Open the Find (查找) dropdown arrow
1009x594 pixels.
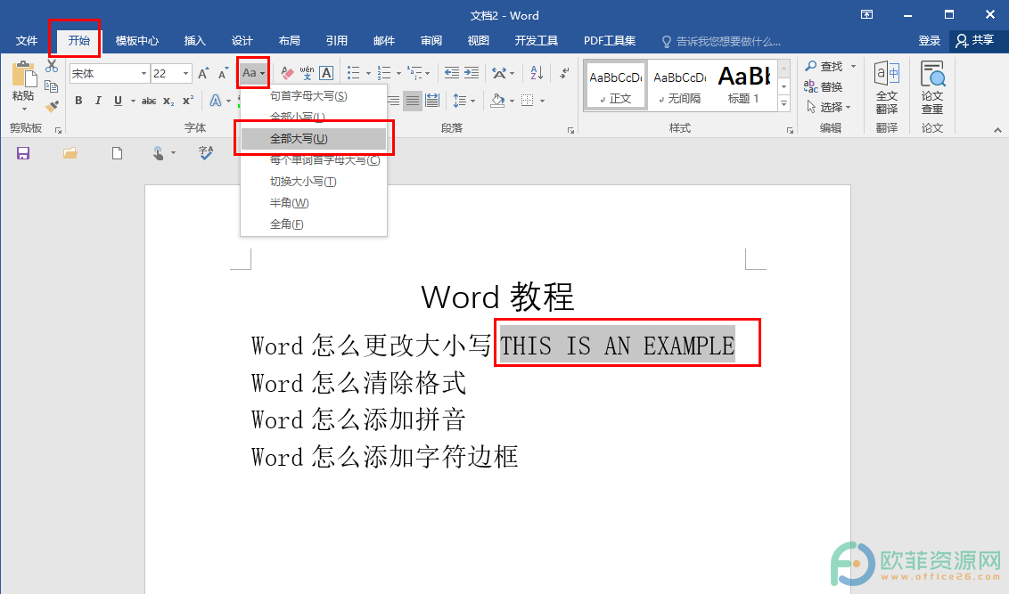pos(853,66)
